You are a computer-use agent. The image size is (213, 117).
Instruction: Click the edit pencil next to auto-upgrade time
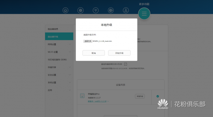tap(125, 64)
